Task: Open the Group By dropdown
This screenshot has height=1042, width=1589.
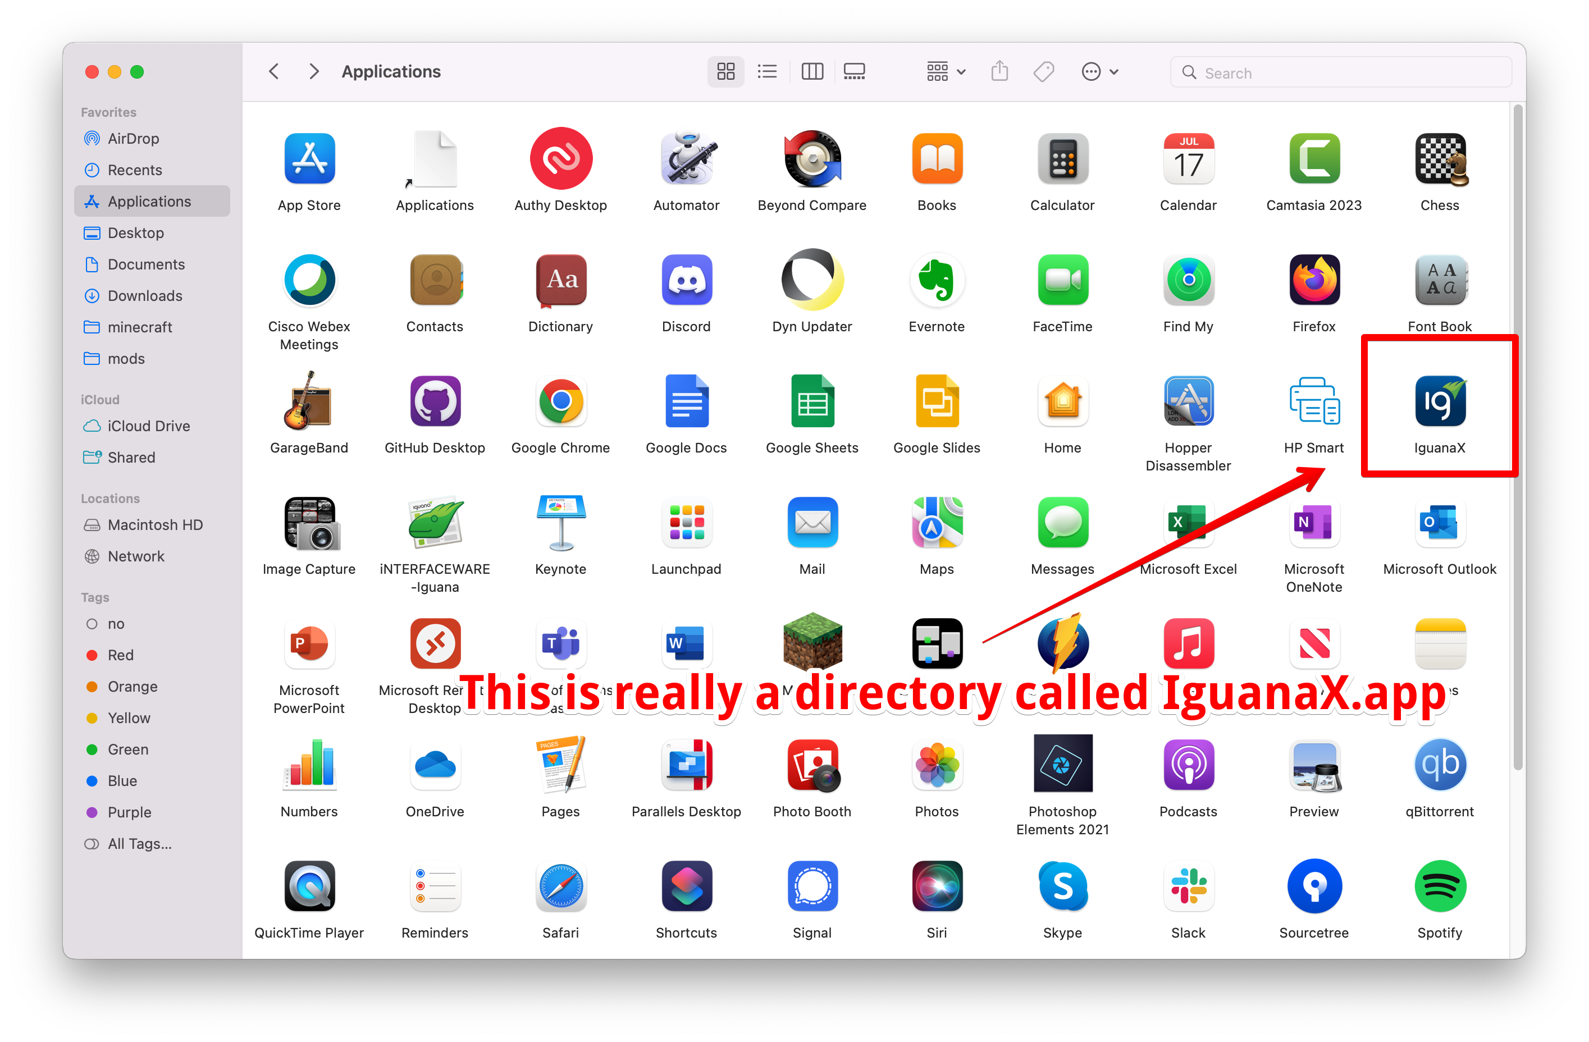Action: 945,71
